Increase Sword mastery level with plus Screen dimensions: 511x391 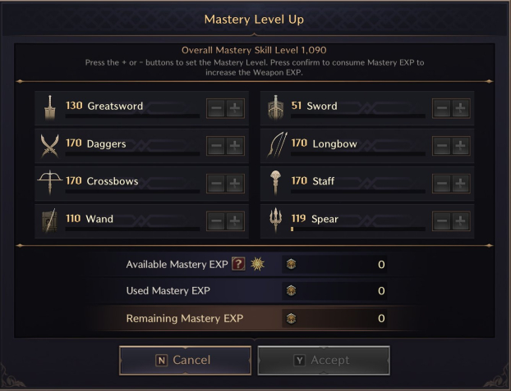(460, 108)
